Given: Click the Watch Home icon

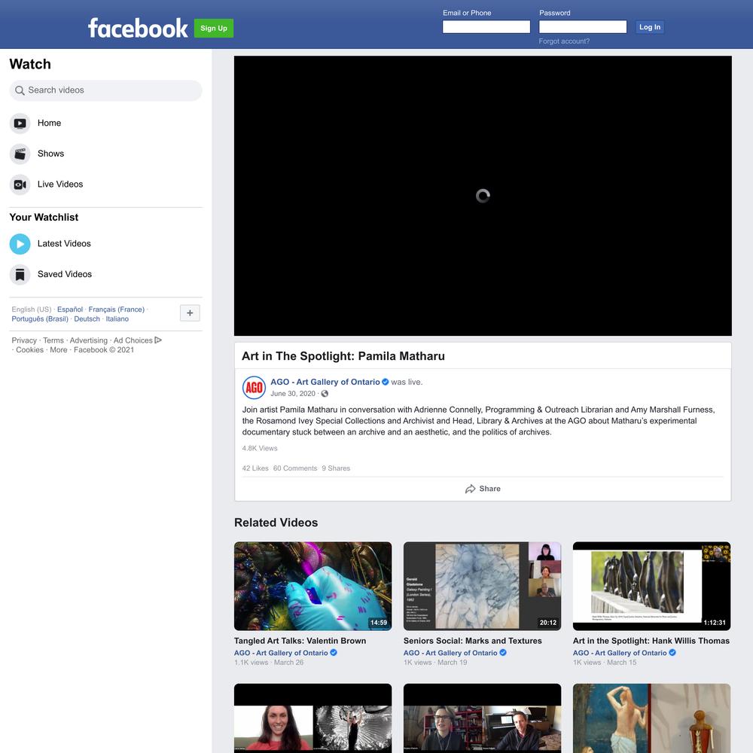Looking at the screenshot, I should point(20,123).
